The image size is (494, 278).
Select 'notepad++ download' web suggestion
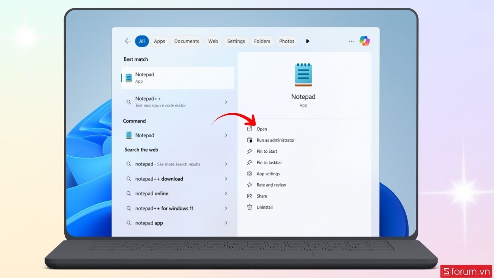(178, 179)
